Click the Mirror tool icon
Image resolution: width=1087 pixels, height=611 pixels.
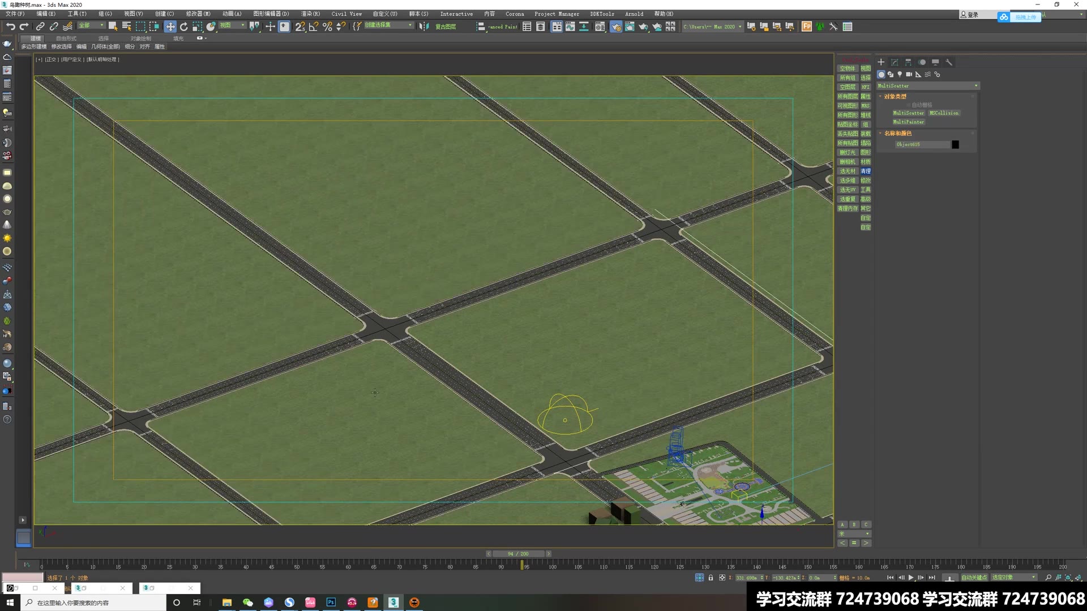423,27
